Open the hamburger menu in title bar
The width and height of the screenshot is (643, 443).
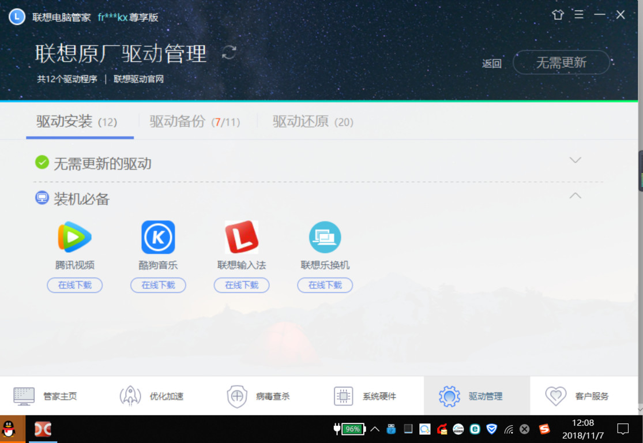pyautogui.click(x=578, y=15)
